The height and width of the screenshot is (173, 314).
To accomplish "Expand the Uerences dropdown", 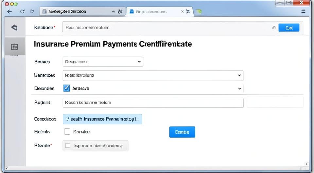I will click(153, 75).
